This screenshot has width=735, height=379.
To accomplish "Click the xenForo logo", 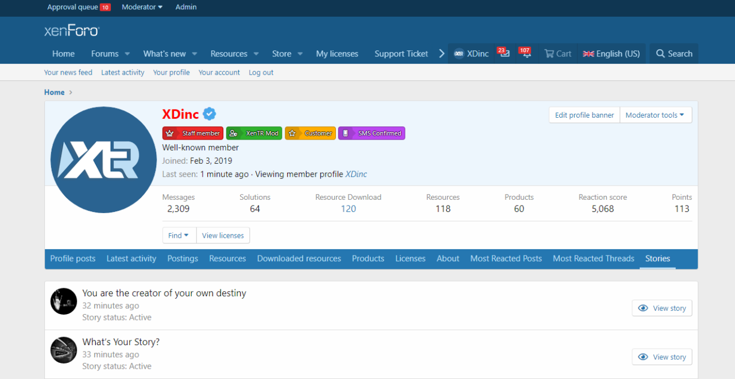I will pos(72,30).
